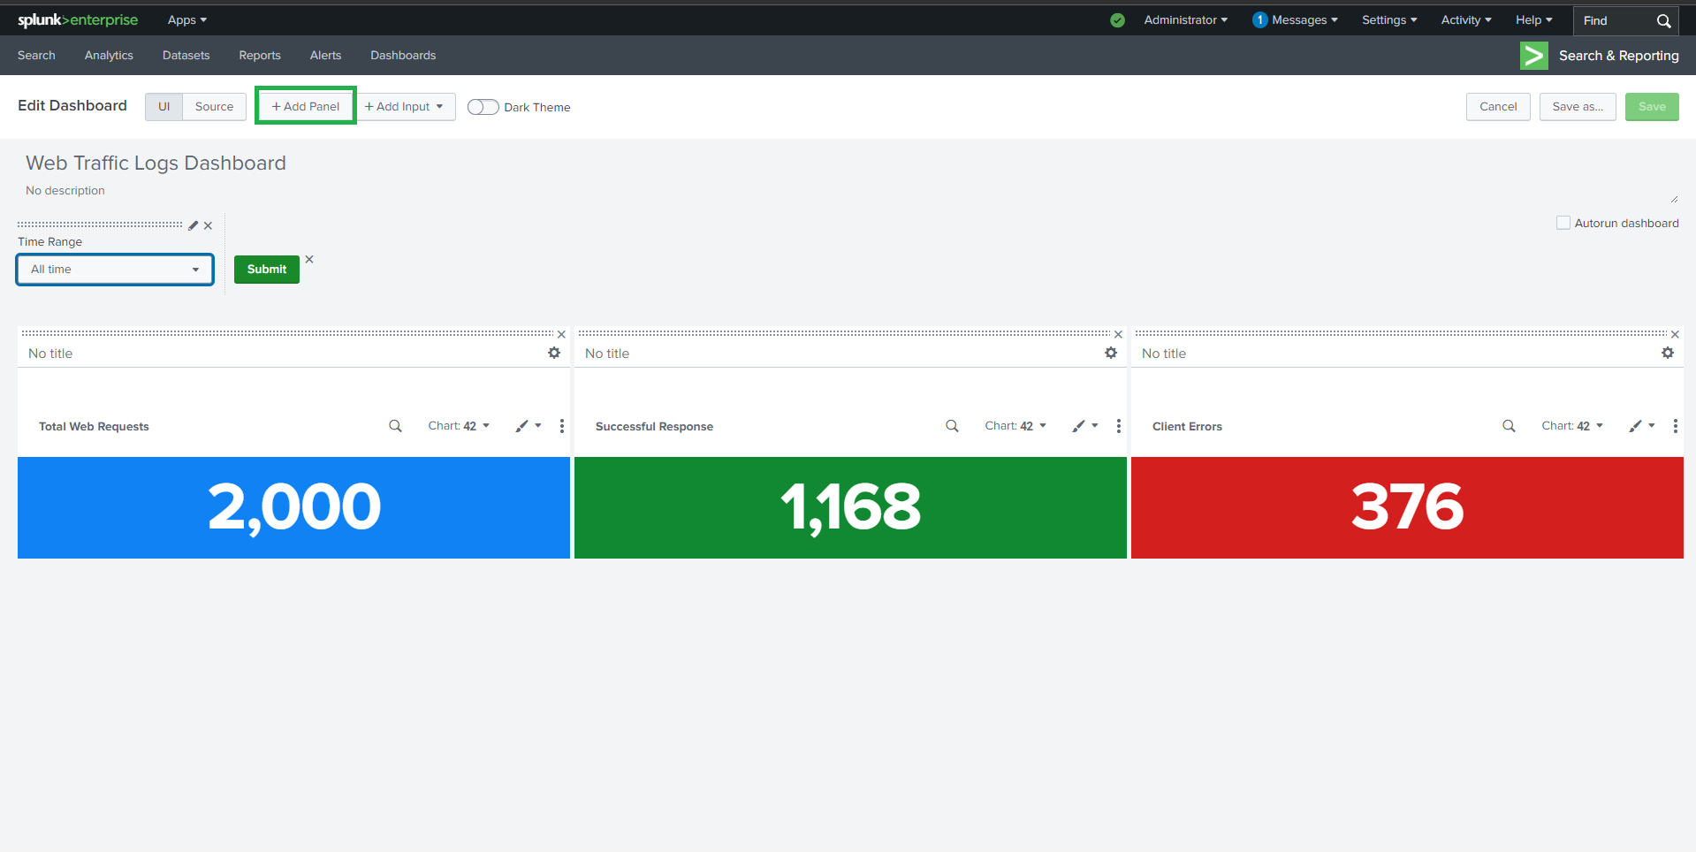Viewport: 1696px width, 852px height.
Task: Click the description resize handle
Action: click(1674, 199)
